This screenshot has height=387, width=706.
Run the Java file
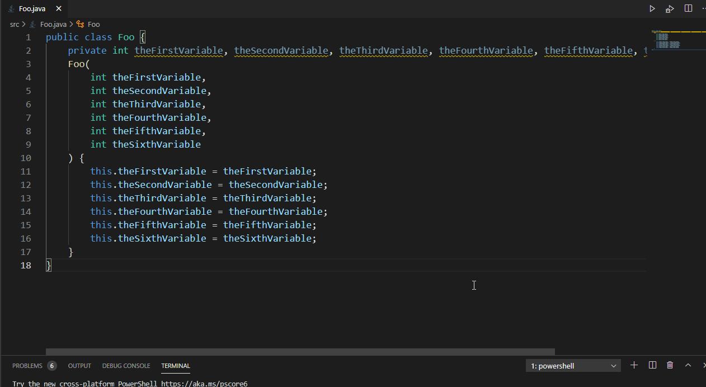tap(652, 8)
